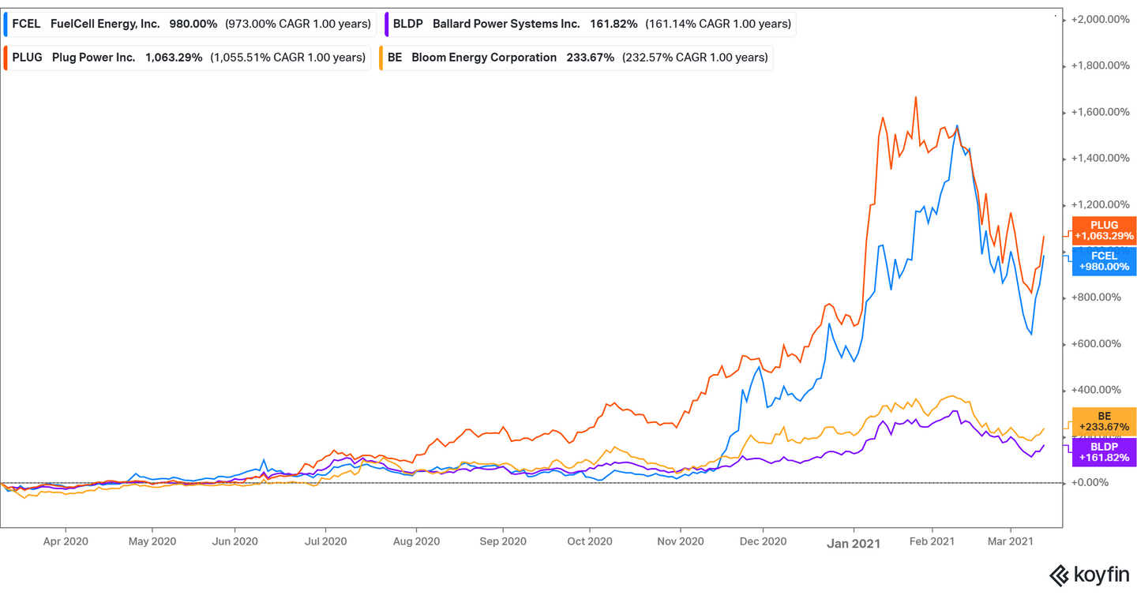Click the purple BLDP +161.82% badge
1137x595 pixels.
pyautogui.click(x=1103, y=451)
